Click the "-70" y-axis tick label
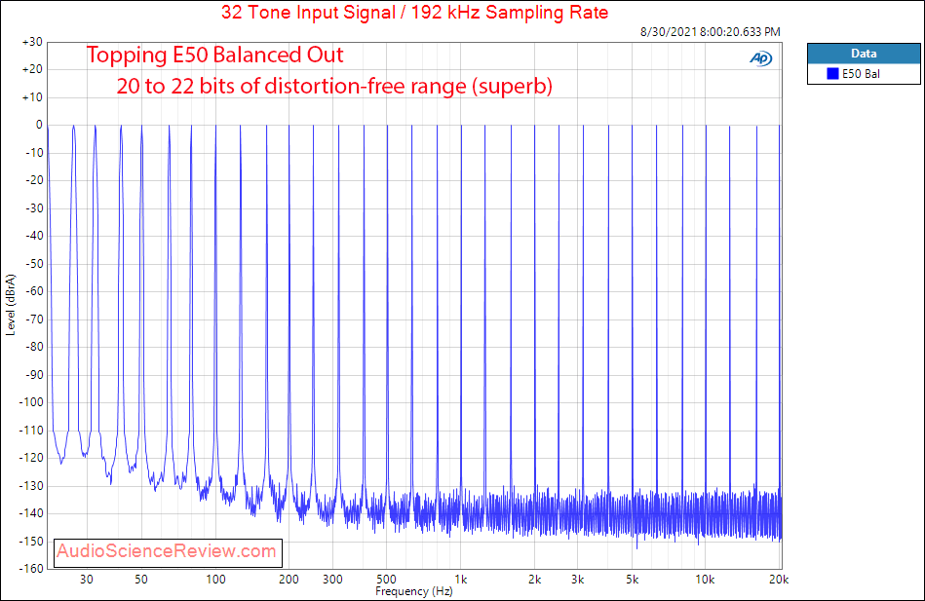The width and height of the screenshot is (925, 601). click(33, 319)
